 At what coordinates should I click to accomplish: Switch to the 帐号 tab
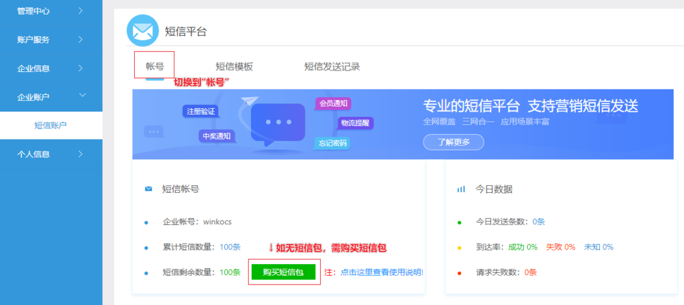tap(155, 66)
